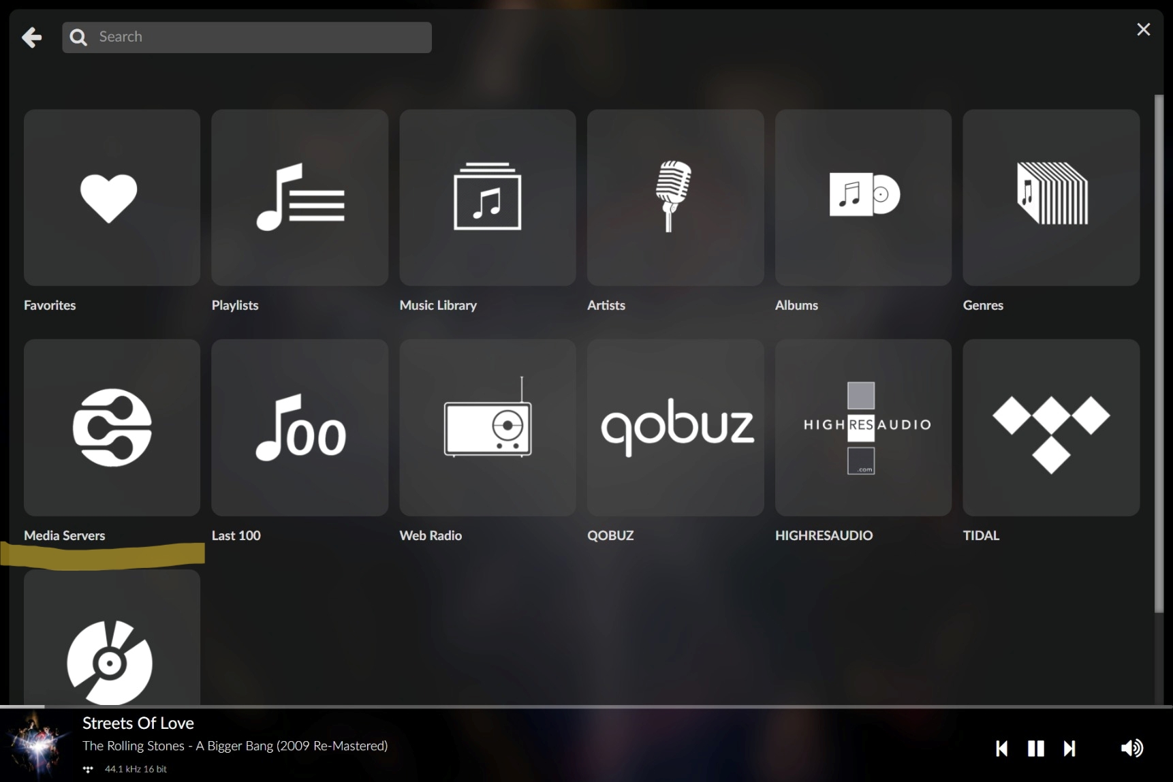Open HIGHRESAUDIO
Image resolution: width=1173 pixels, height=782 pixels.
(x=862, y=427)
